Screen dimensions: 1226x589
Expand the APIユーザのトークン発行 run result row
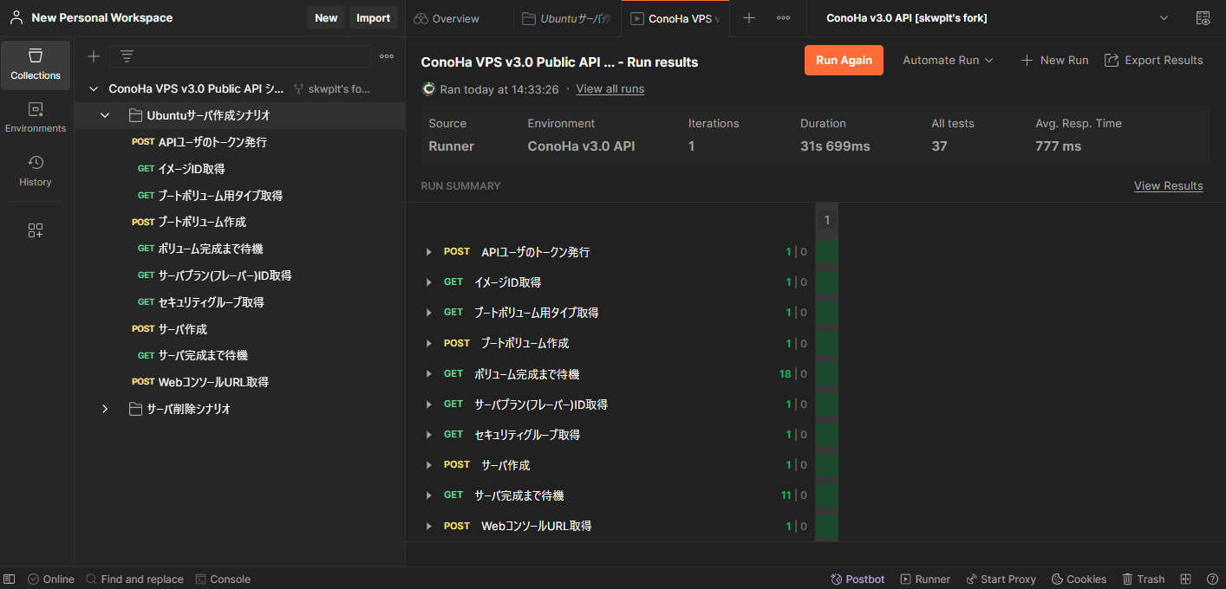point(428,252)
